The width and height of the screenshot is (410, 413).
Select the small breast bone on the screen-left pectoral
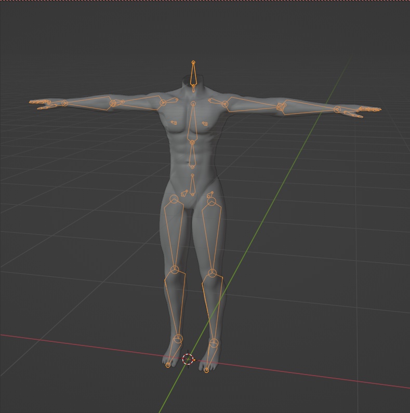174,123
